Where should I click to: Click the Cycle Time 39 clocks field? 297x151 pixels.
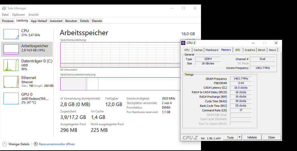(241, 101)
